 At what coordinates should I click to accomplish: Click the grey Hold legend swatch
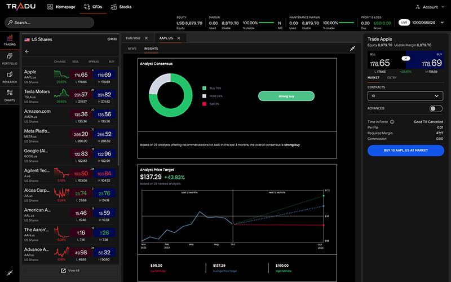tap(204, 96)
